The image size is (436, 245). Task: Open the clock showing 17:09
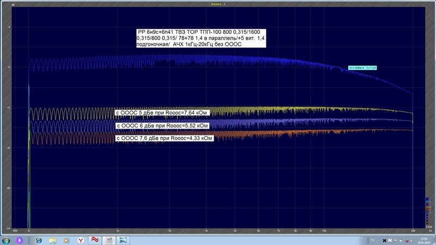click(x=424, y=241)
